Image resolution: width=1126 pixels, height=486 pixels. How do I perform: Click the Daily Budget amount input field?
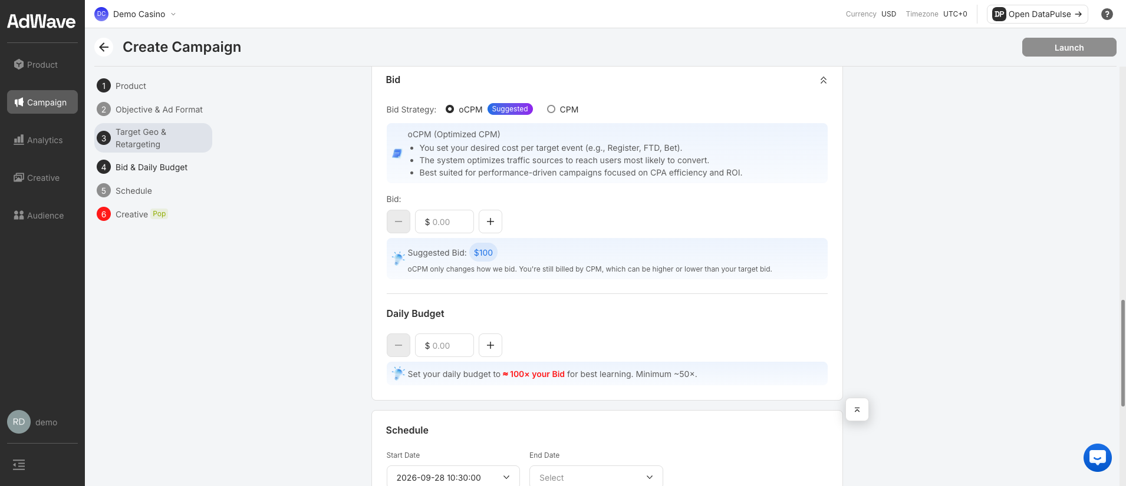pyautogui.click(x=445, y=345)
